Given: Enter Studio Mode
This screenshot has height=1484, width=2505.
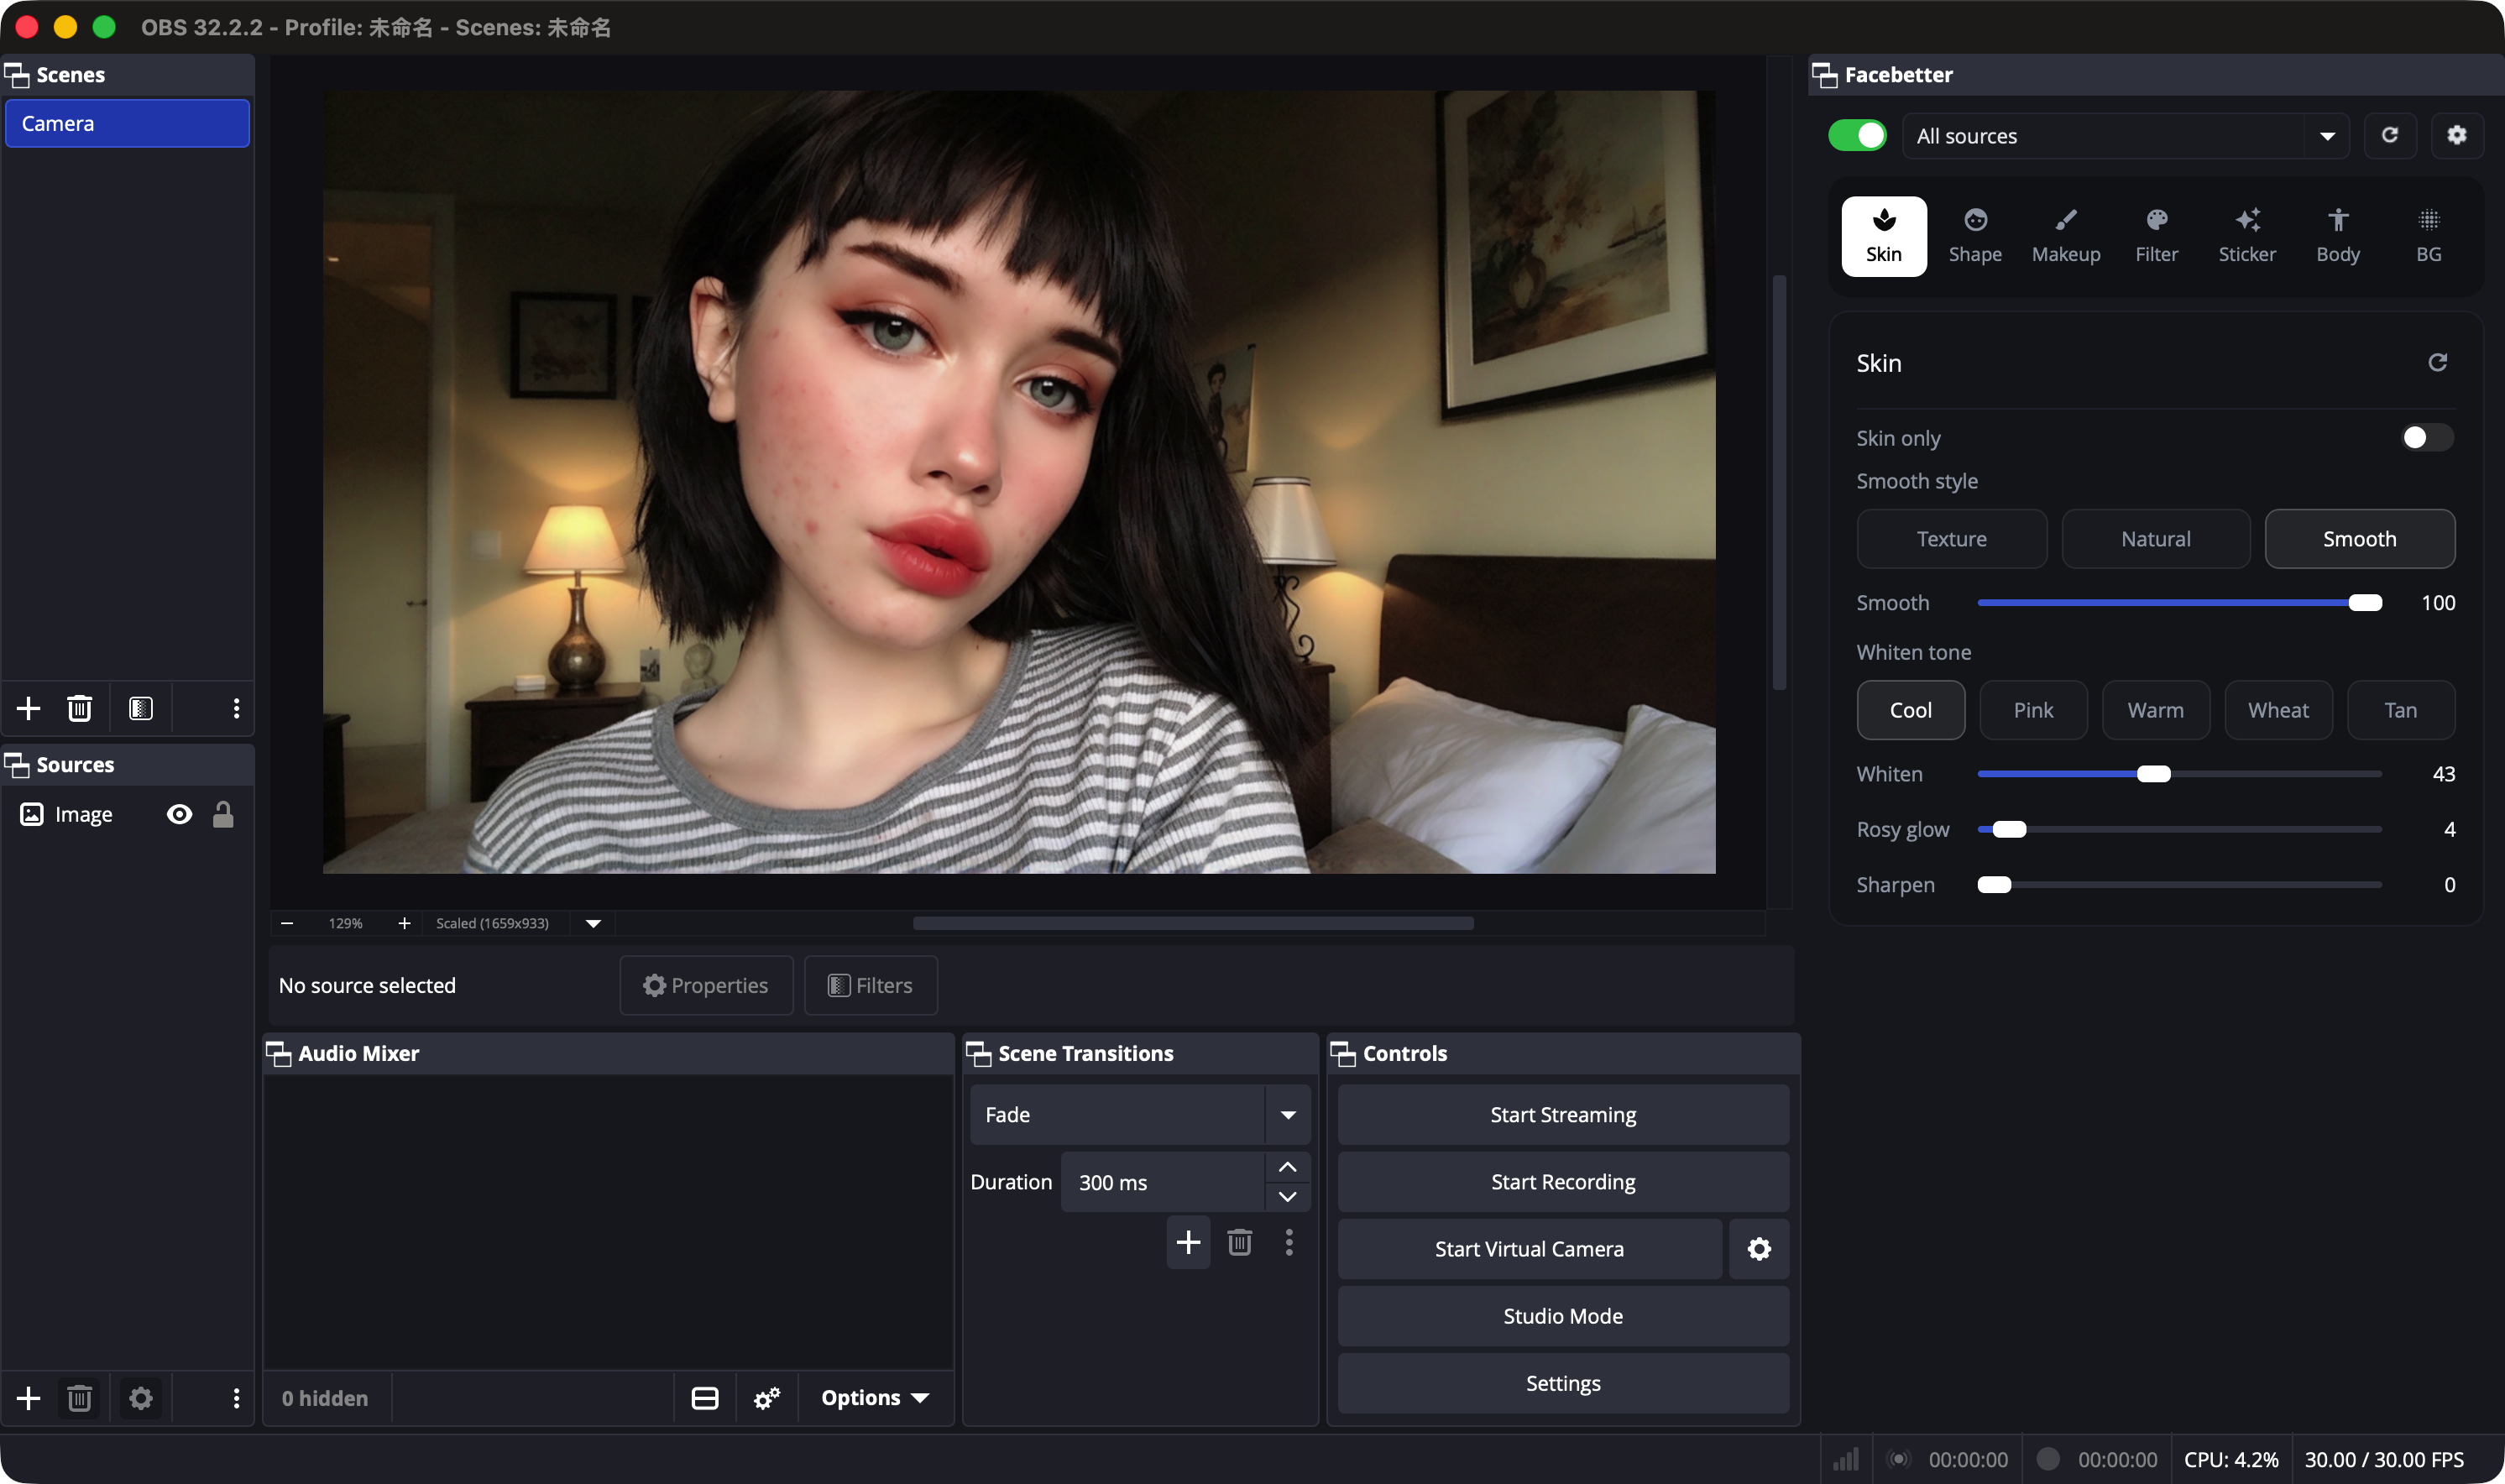Looking at the screenshot, I should 1563,1316.
